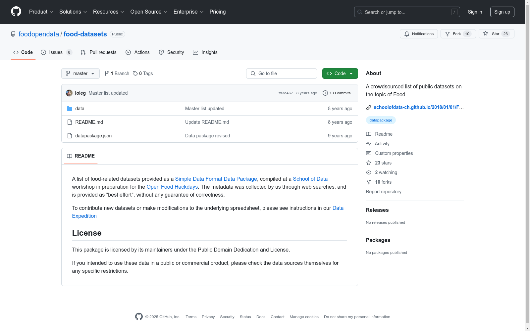Open the Releases heading link

click(377, 210)
